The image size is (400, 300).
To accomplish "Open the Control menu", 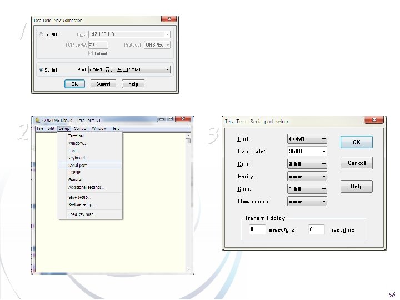I will coord(80,128).
